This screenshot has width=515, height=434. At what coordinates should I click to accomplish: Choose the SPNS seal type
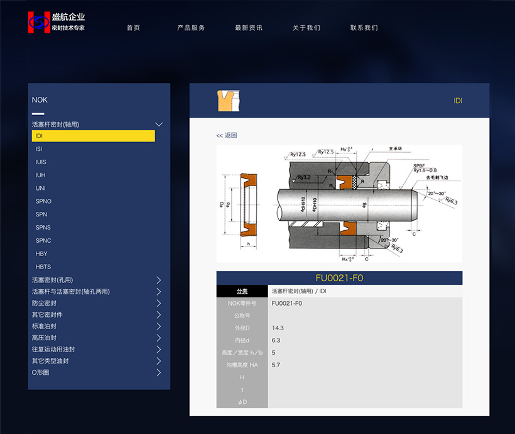click(x=43, y=228)
